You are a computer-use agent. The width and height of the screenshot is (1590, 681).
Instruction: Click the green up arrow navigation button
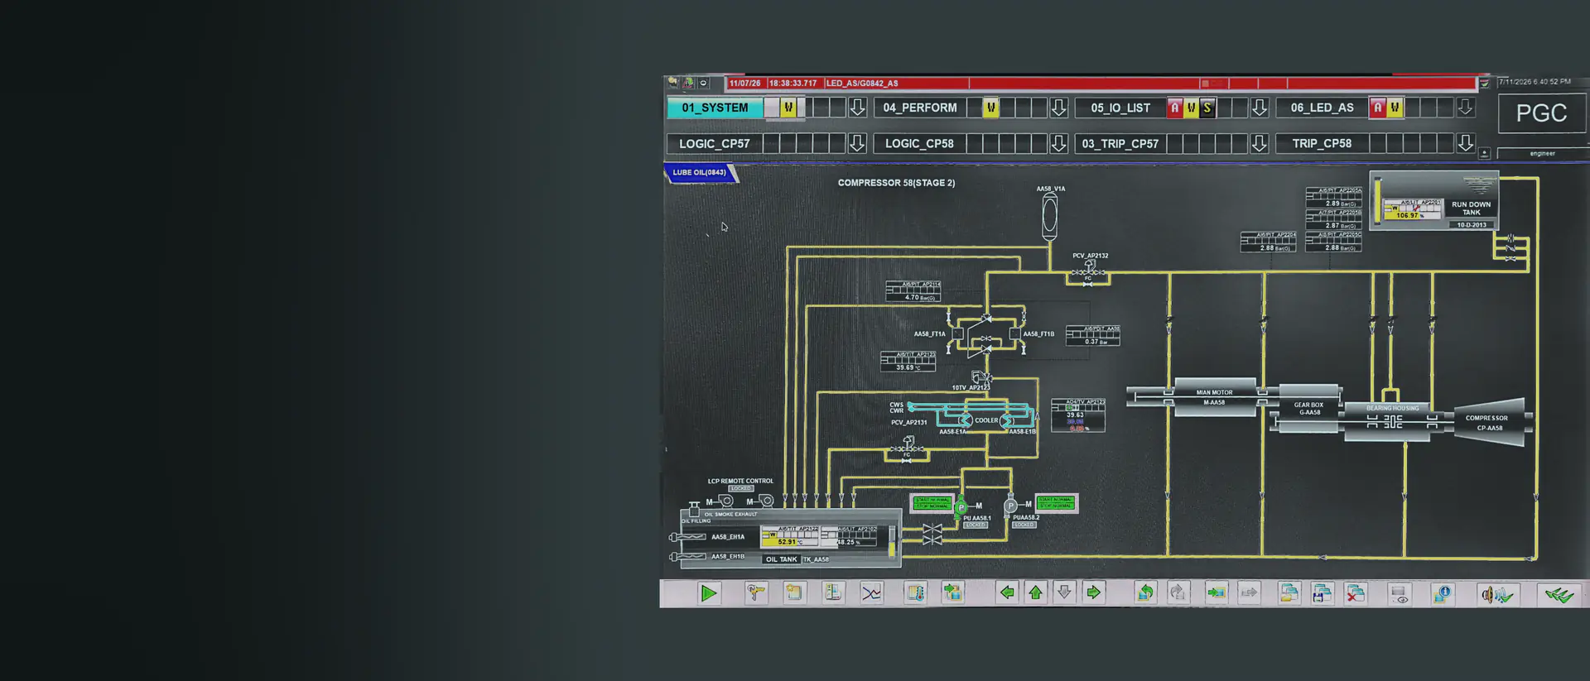coord(1036,592)
